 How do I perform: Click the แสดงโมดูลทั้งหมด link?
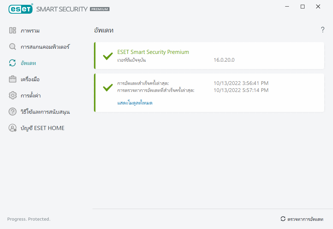tap(135, 103)
